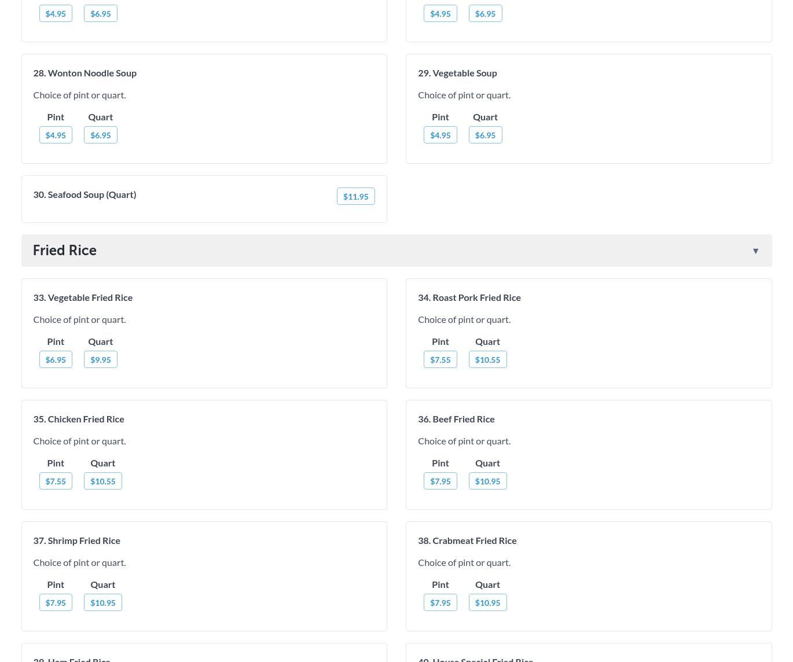This screenshot has height=662, width=793.
Task: Collapse the Fried Rice section arrow
Action: pos(755,251)
